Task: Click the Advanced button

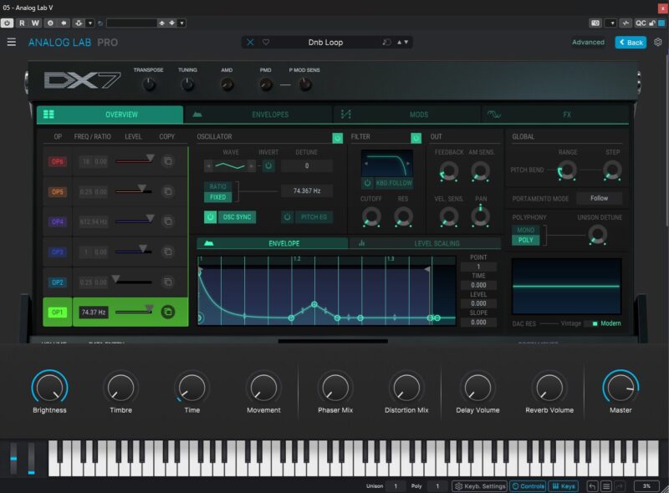Action: click(588, 43)
